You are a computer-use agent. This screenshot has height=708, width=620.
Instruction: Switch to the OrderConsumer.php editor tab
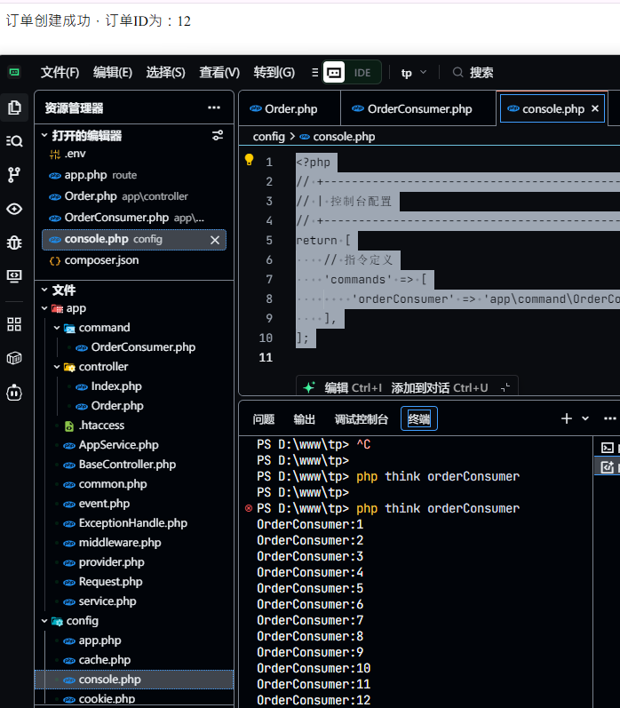click(419, 109)
